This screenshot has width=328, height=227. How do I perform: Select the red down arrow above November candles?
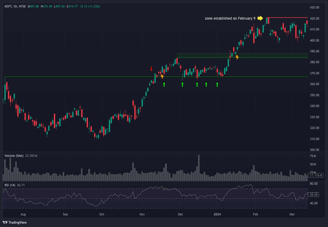click(x=151, y=69)
